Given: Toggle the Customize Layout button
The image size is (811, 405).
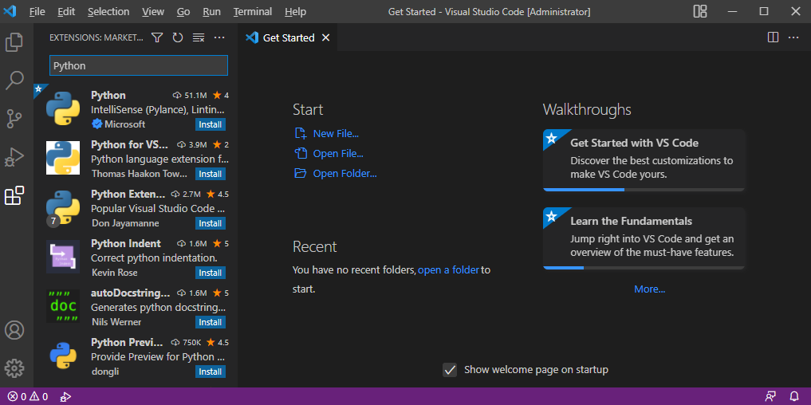Looking at the screenshot, I should pos(700,12).
